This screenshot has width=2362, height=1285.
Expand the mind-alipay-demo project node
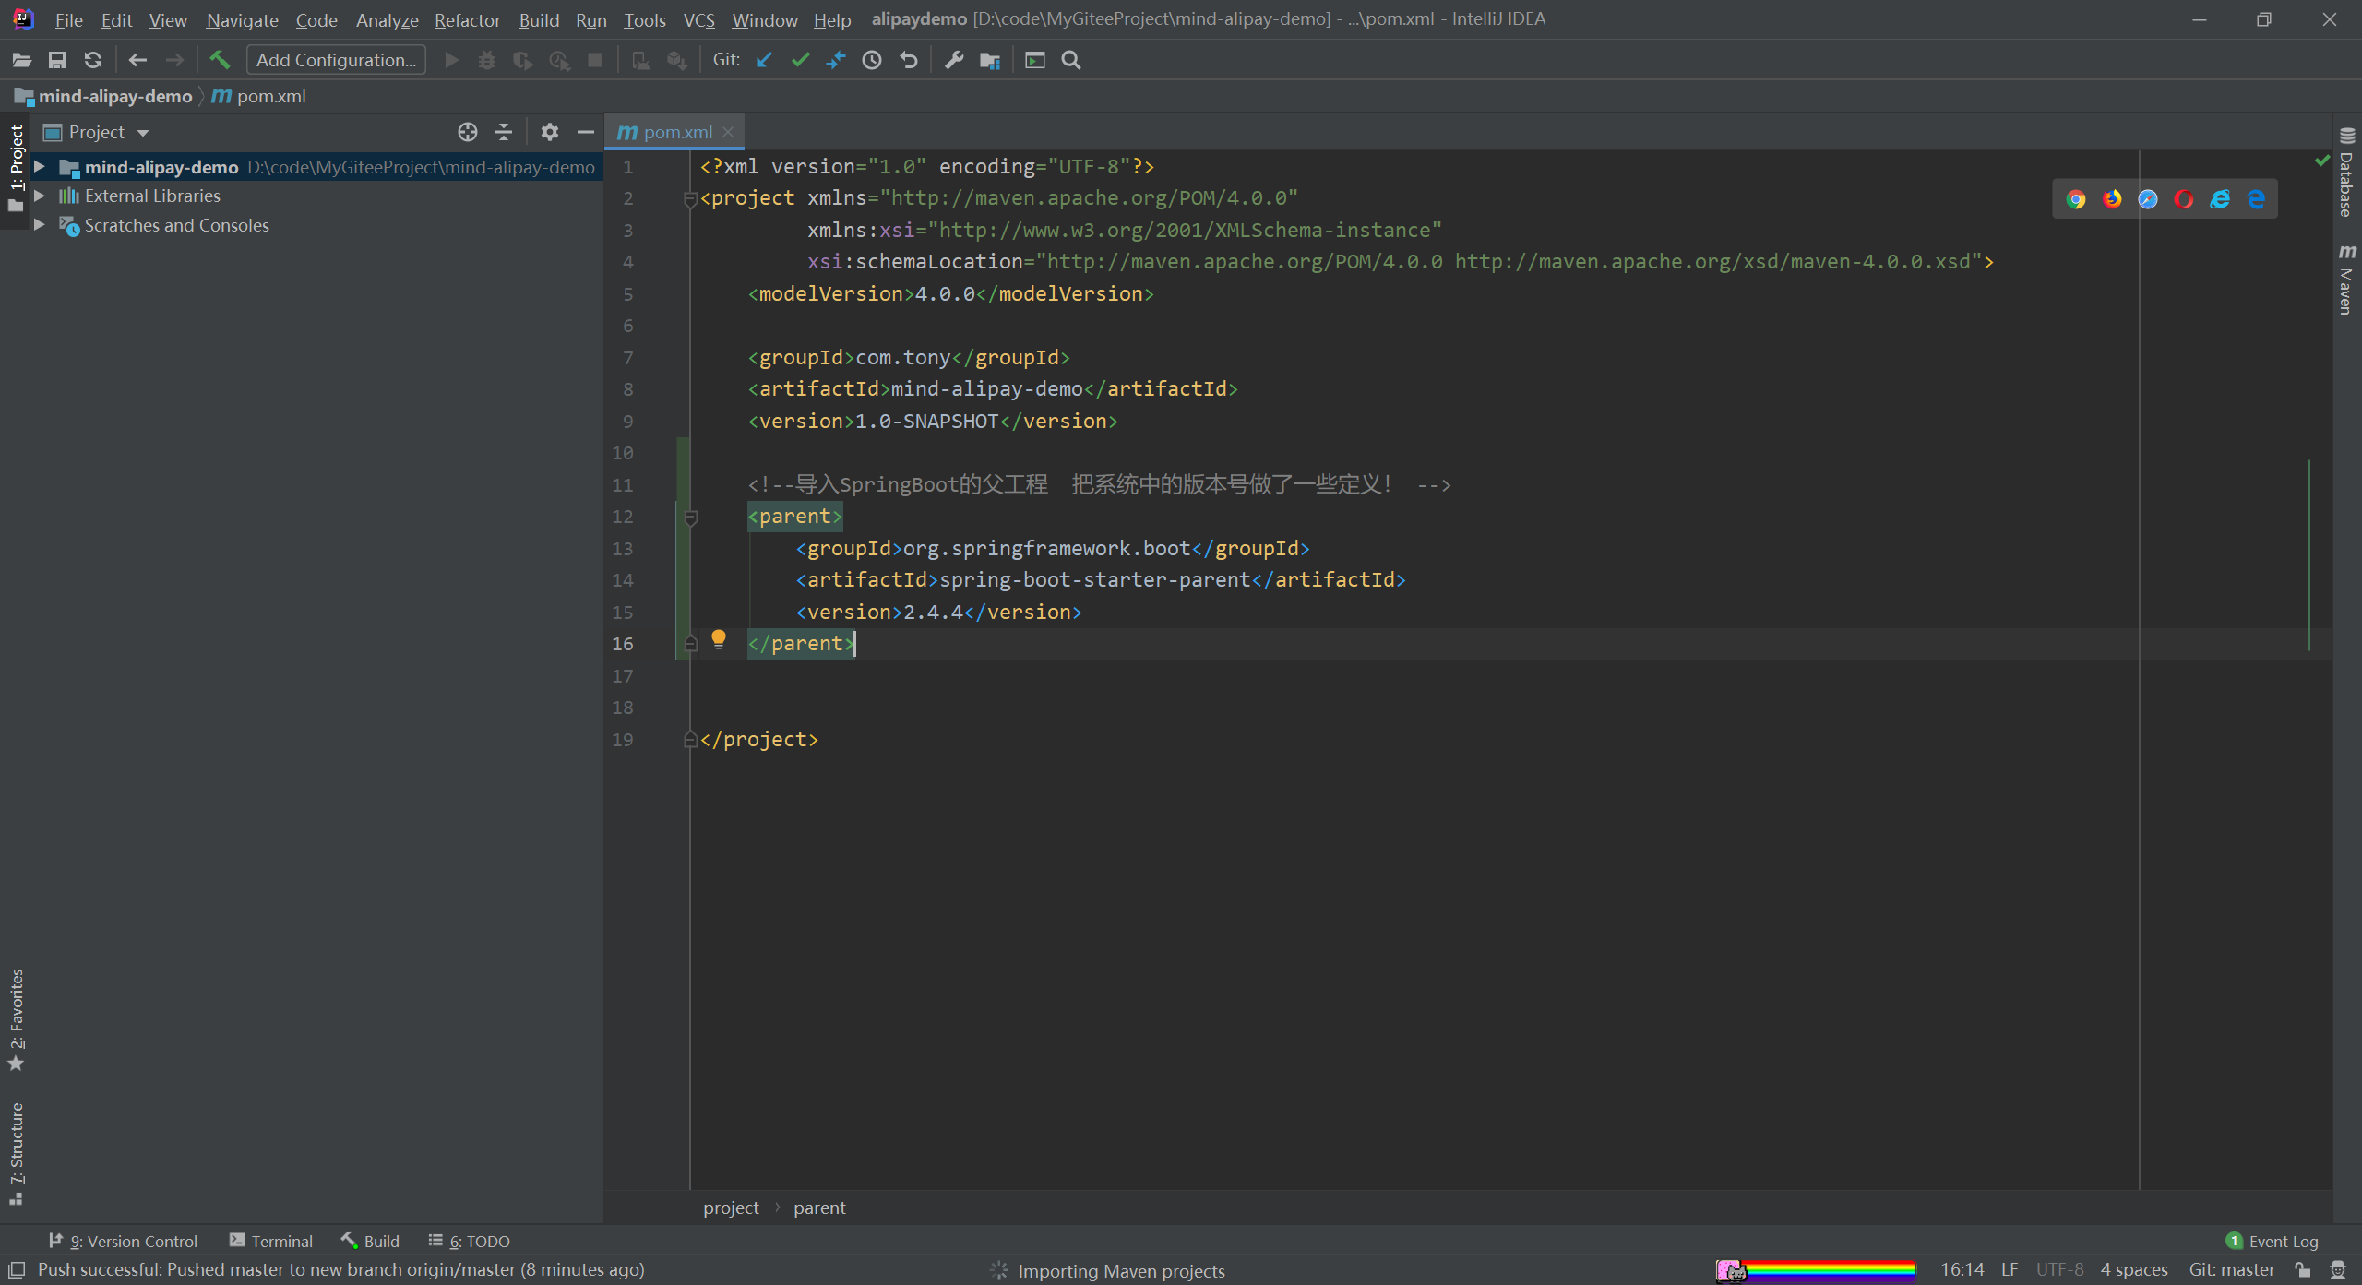click(40, 167)
